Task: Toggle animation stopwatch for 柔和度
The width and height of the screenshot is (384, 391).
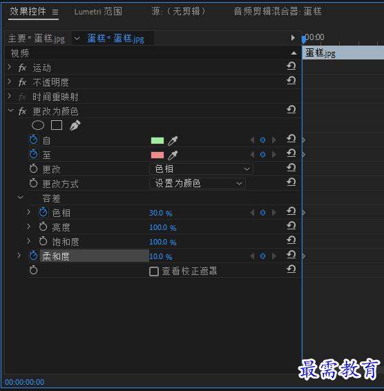Action: tap(34, 256)
